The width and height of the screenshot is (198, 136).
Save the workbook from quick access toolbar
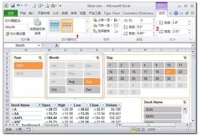click(13, 6)
